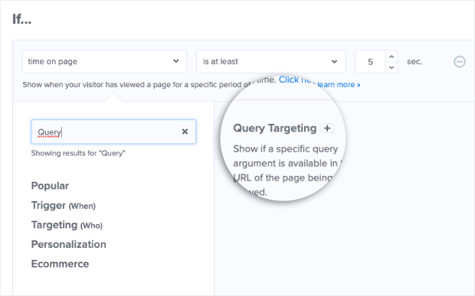Open the Popular category
The height and width of the screenshot is (296, 475).
coord(50,186)
